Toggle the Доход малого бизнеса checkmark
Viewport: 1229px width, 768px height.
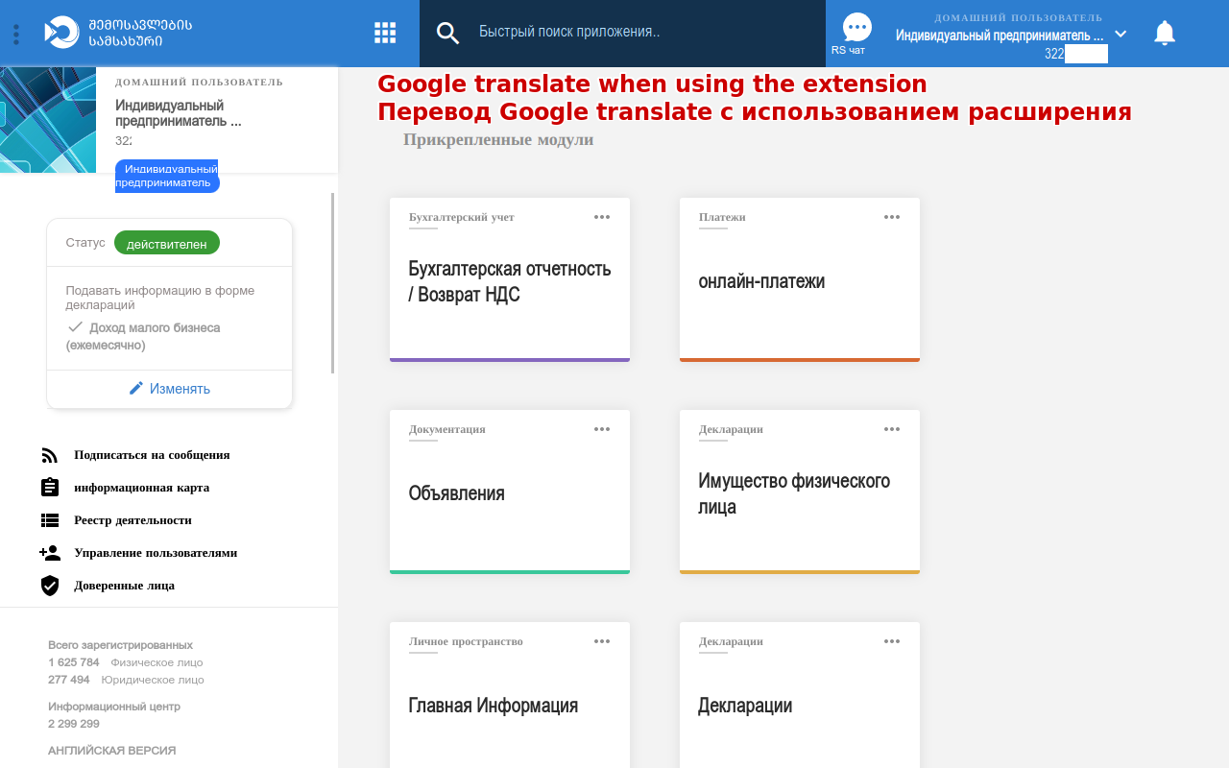click(74, 326)
